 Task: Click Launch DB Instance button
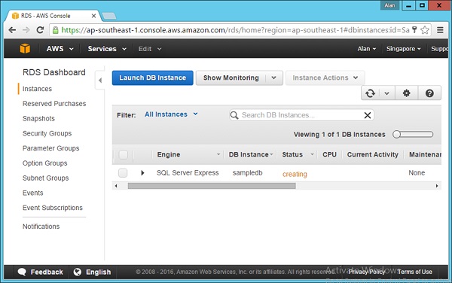tap(152, 78)
